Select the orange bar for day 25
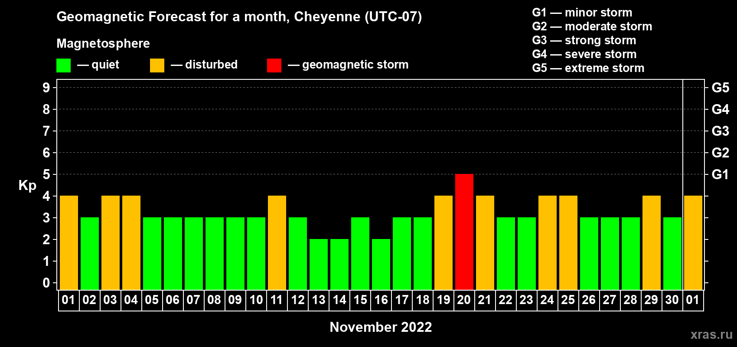Image resolution: width=737 pixels, height=347 pixels. (x=568, y=242)
